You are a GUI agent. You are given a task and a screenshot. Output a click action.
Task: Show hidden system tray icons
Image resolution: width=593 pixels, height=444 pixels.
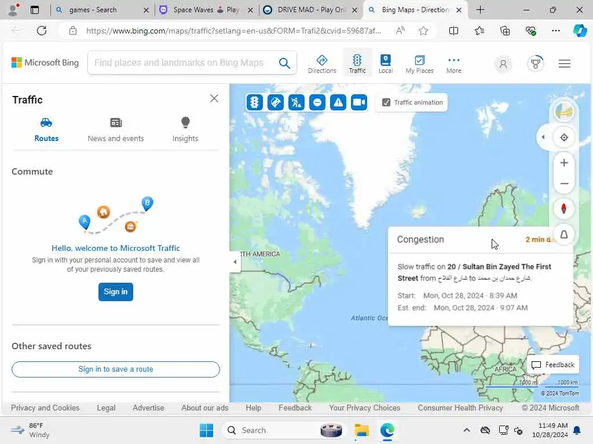click(x=467, y=430)
